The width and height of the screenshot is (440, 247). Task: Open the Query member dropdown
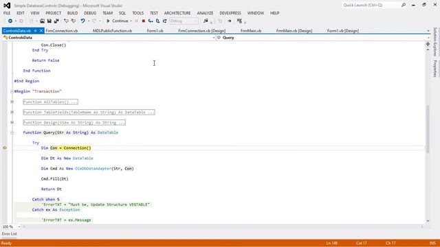point(428,38)
